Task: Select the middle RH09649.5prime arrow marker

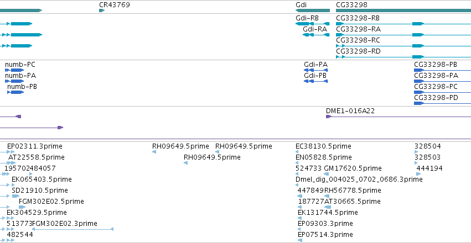Action: click(x=185, y=163)
